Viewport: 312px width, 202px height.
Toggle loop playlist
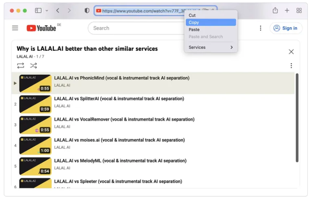pyautogui.click(x=21, y=66)
